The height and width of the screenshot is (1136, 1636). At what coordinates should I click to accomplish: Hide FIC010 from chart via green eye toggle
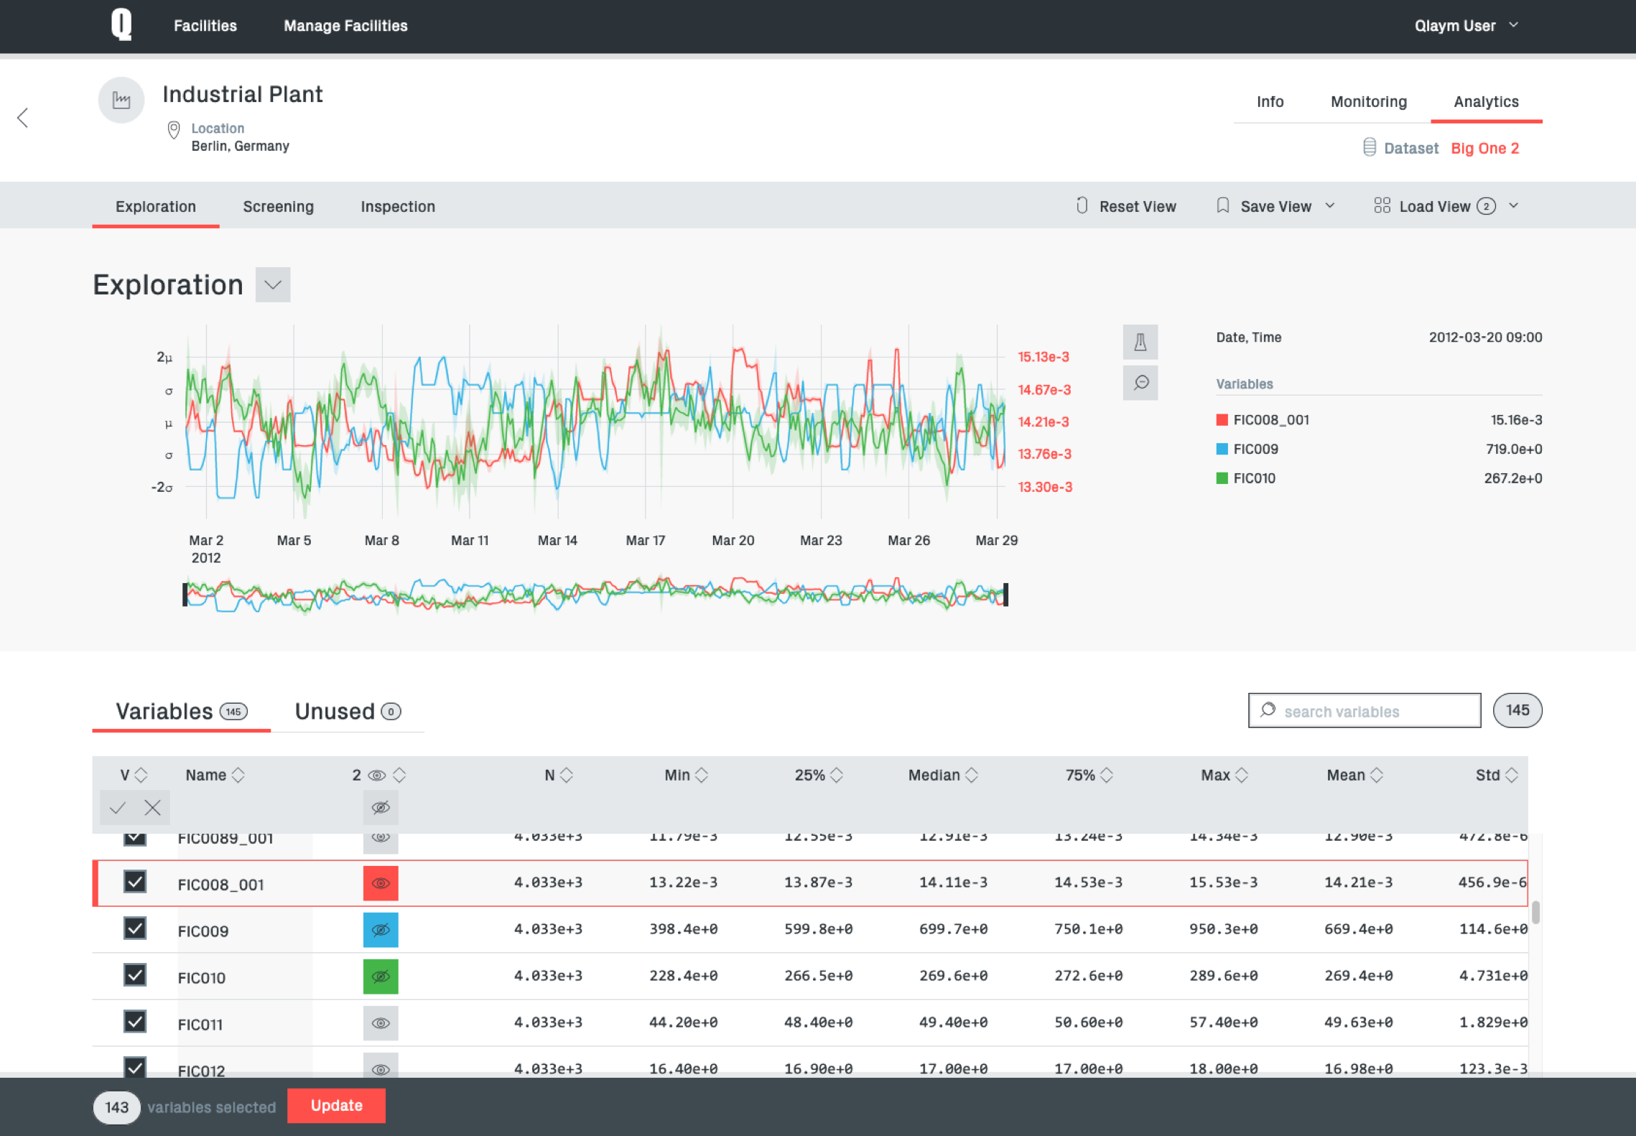[381, 977]
